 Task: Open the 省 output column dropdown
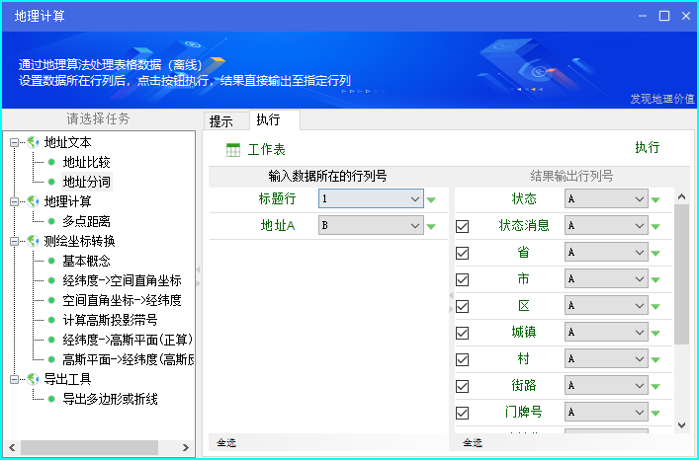coord(606,253)
